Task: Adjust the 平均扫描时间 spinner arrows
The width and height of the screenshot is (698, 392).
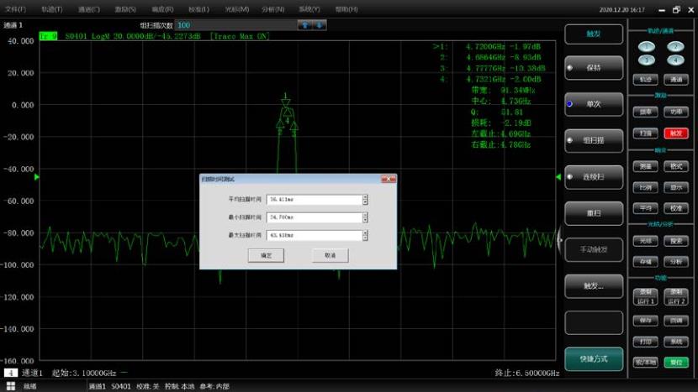Action: click(x=365, y=199)
